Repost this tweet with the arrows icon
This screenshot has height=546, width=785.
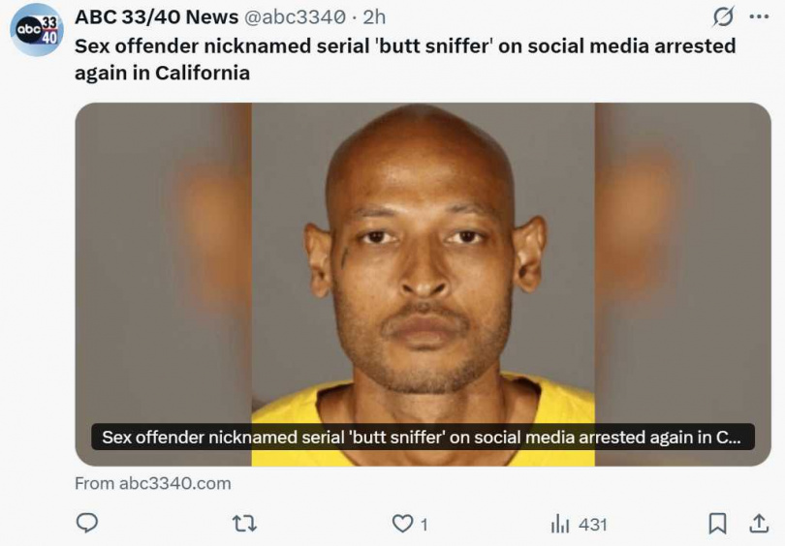pyautogui.click(x=245, y=524)
